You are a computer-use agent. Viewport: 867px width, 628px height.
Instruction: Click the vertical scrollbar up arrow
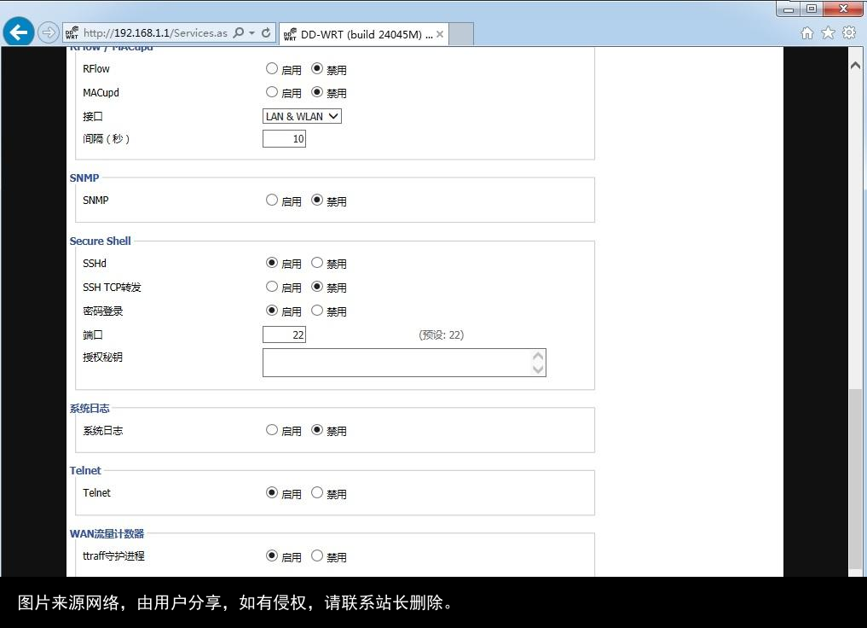(x=855, y=64)
